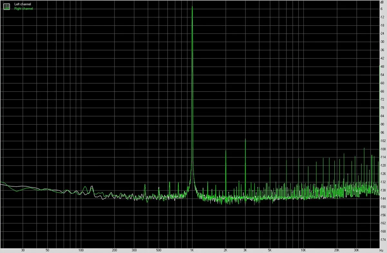
Task: Click the -168 dB scale label
Action: [383, 231]
